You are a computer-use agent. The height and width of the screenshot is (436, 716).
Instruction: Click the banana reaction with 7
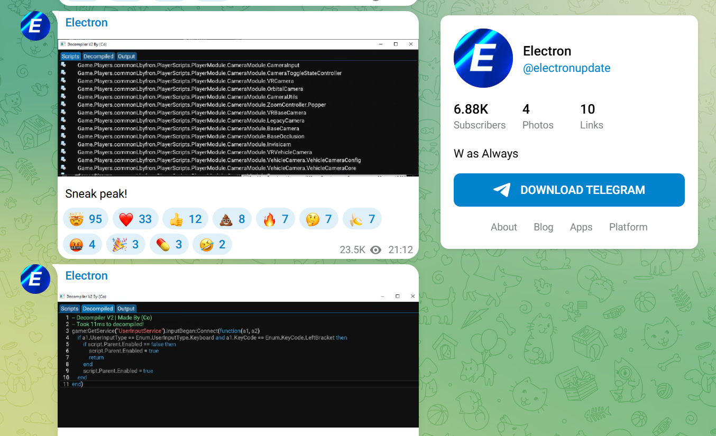tap(362, 219)
